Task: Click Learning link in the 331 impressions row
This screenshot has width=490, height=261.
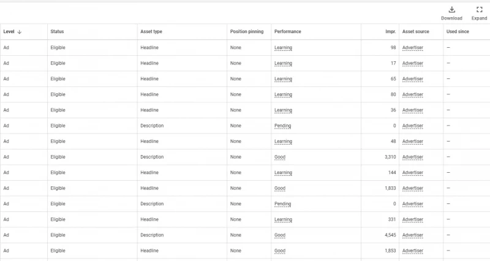Action: (283, 220)
